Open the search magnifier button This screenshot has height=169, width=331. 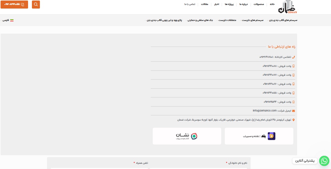pos(36,4)
